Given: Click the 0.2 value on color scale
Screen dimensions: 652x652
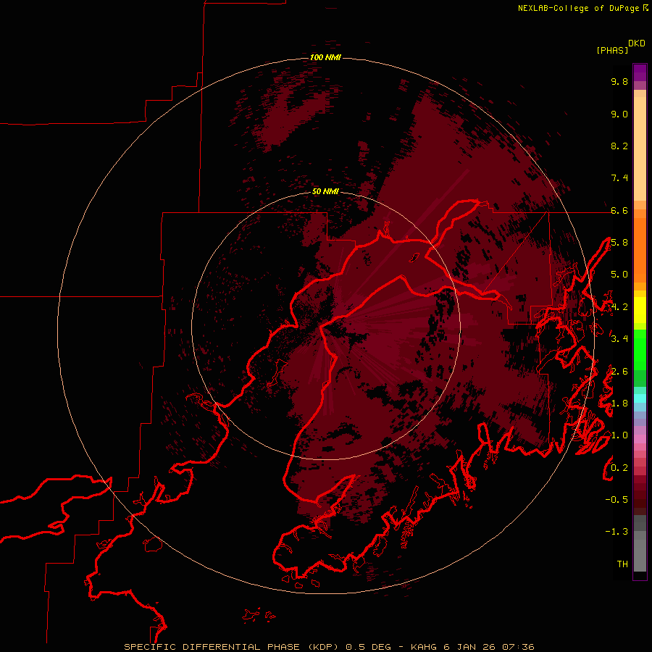Looking at the screenshot, I should point(619,468).
